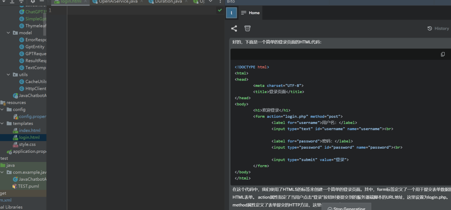Delete the Bito chat with trash icon
Screen dimensions: 451x210
pos(247,28)
